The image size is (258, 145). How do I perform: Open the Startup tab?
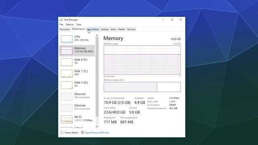pos(105,29)
